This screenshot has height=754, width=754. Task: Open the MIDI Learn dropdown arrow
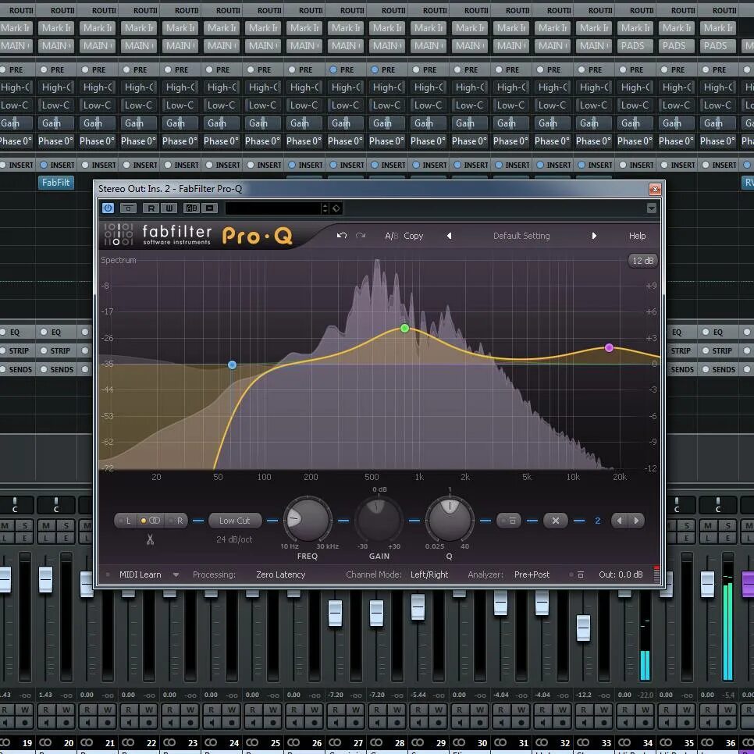176,574
